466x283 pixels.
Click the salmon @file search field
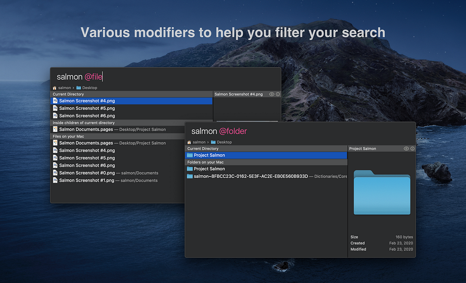166,77
